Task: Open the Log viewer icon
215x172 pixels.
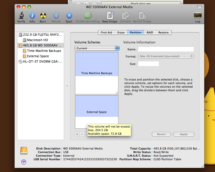Action: click(198, 15)
